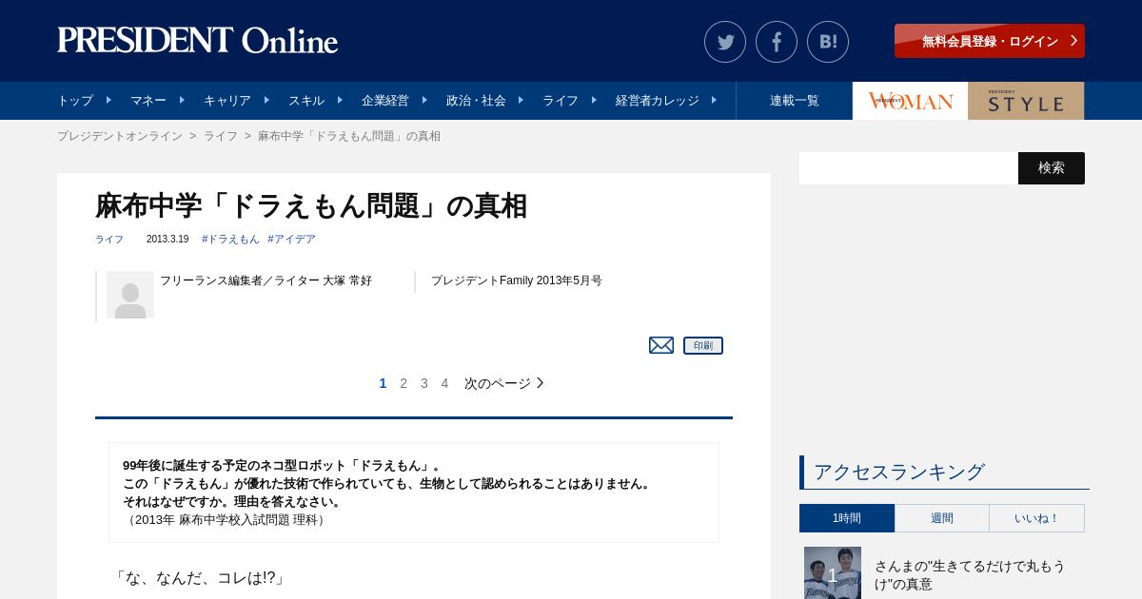Viewport: 1142px width, 599px height.
Task: Open the スキル nav item
Action: (306, 100)
